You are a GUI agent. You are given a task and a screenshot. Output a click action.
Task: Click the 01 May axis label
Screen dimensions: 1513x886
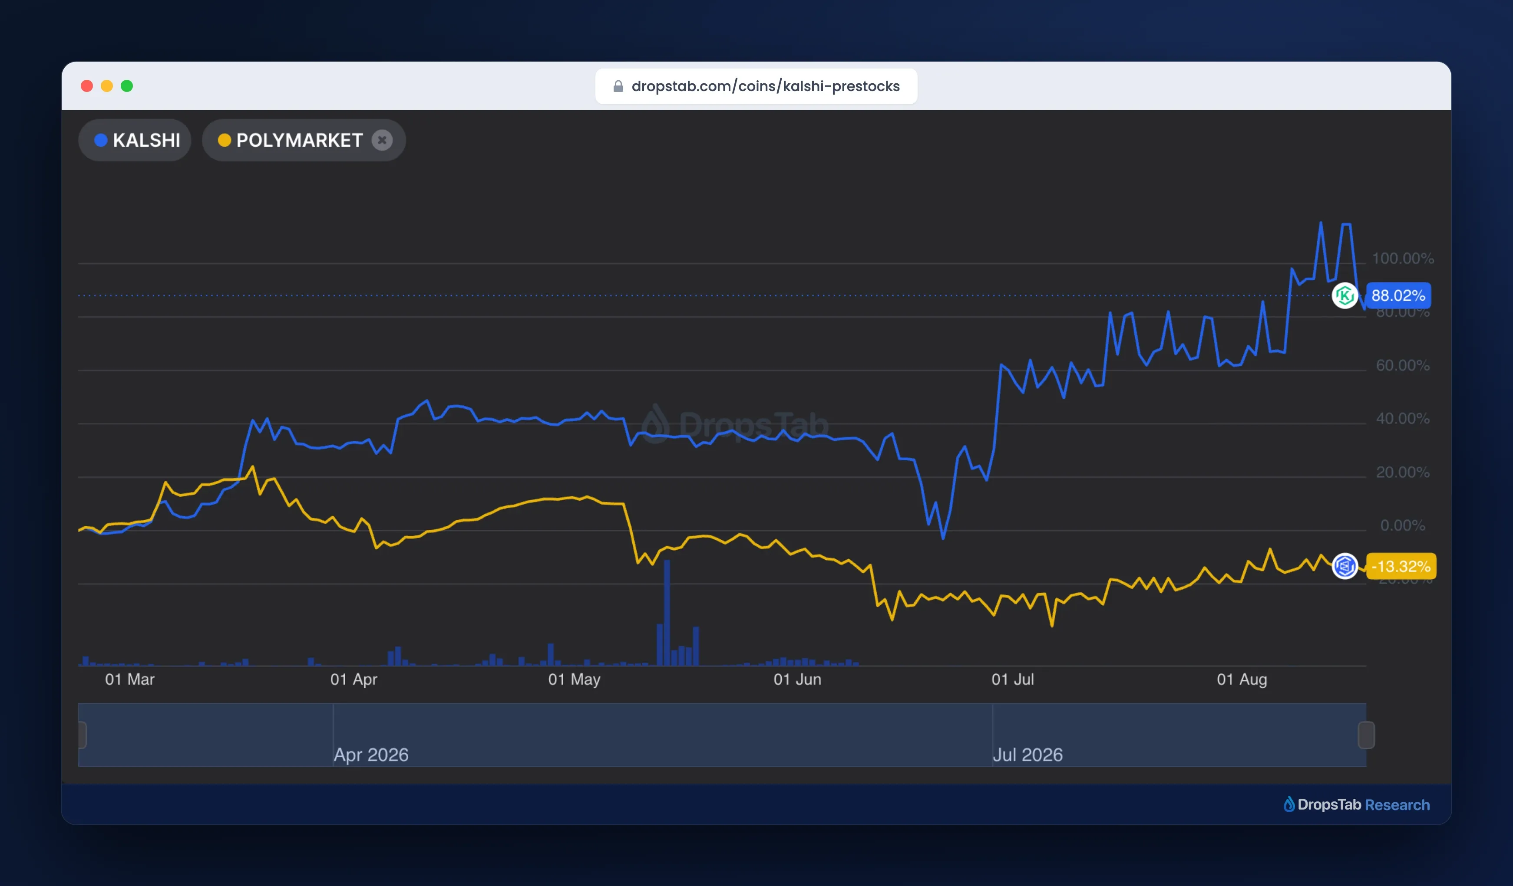point(574,679)
